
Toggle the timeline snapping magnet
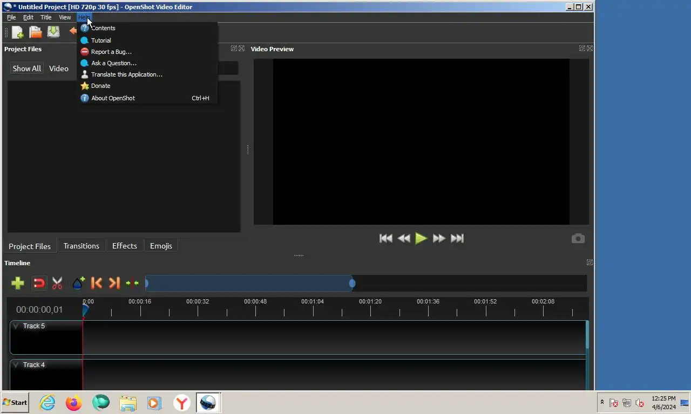39,283
